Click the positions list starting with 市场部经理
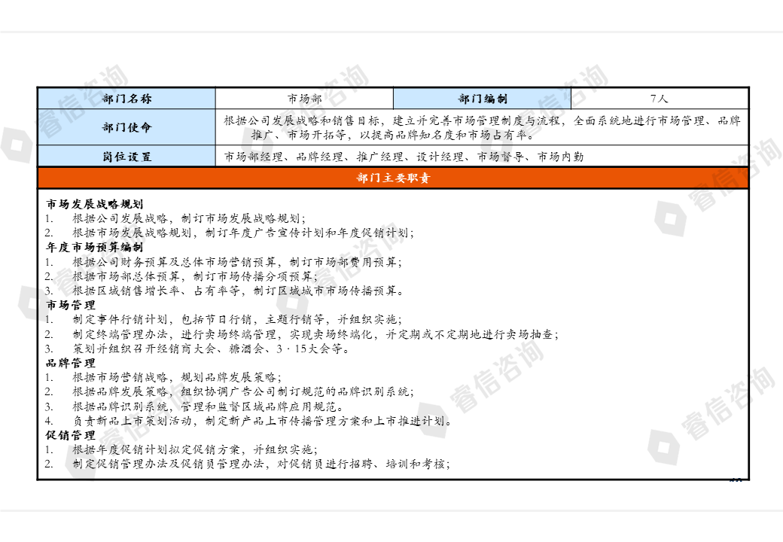This screenshot has height=542, width=783. [x=404, y=157]
